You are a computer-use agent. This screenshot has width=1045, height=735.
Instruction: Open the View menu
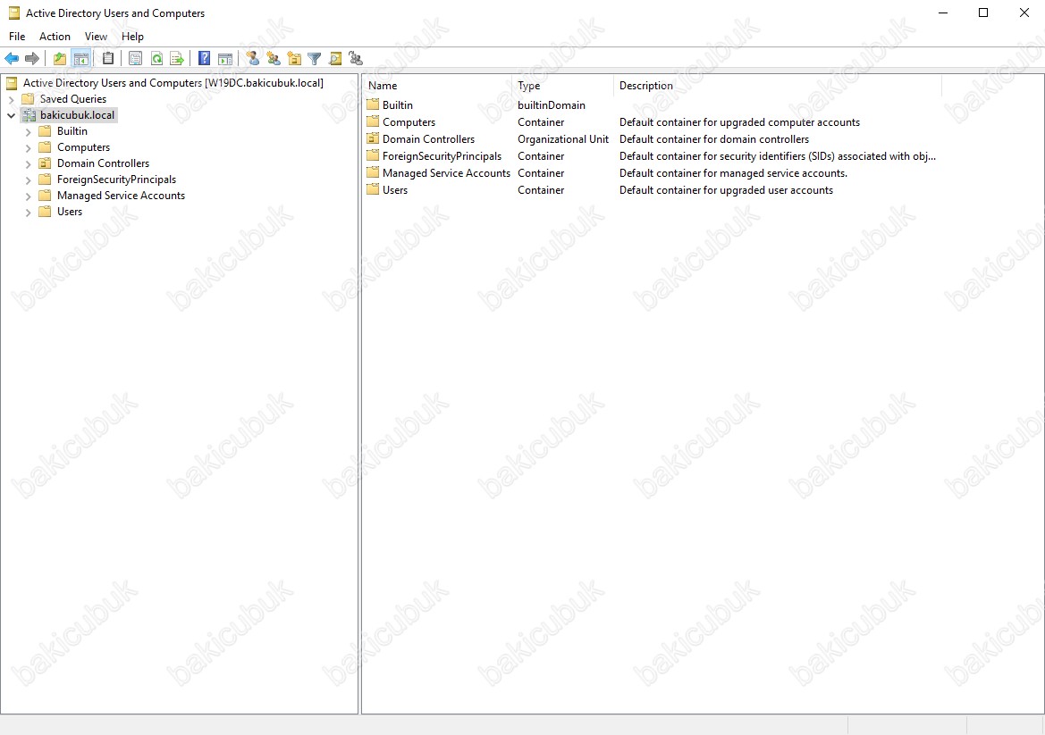(x=96, y=37)
